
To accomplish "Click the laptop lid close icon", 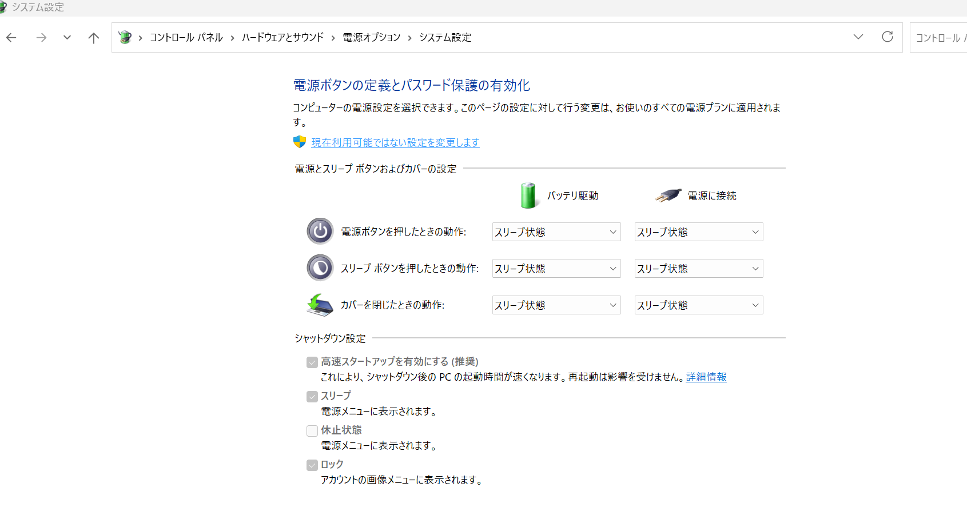I will tap(320, 305).
